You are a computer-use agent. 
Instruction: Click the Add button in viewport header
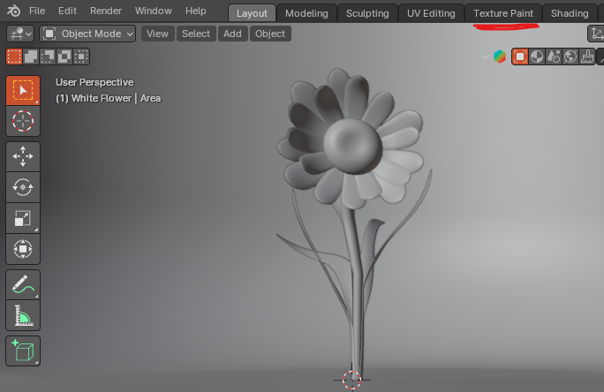[232, 34]
